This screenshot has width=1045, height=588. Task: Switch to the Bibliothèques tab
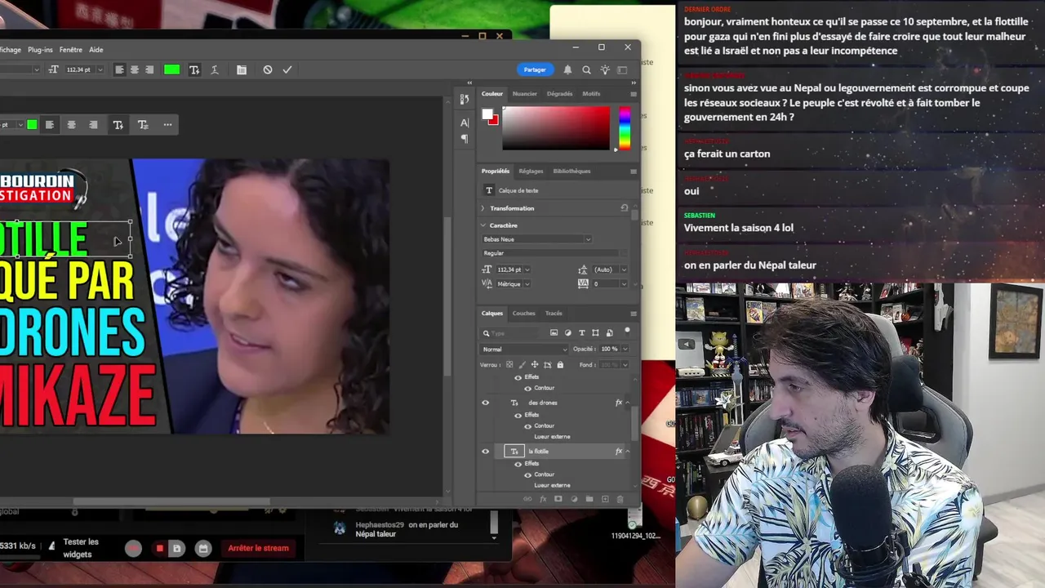572,171
